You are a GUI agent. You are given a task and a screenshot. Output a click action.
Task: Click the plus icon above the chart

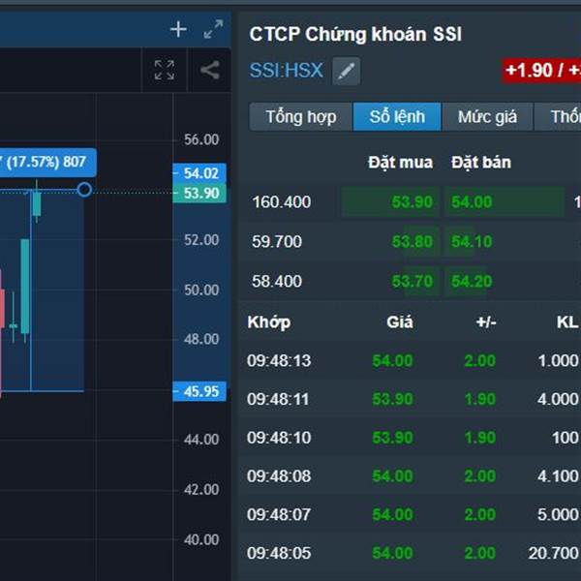point(178,29)
